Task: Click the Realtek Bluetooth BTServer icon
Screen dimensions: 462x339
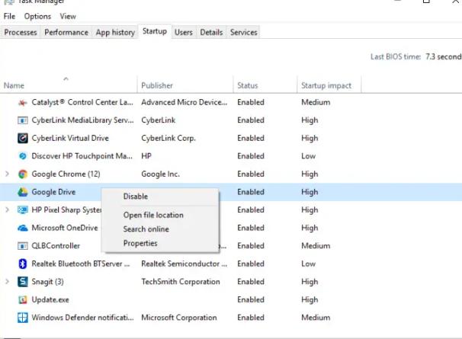Action: pos(23,264)
